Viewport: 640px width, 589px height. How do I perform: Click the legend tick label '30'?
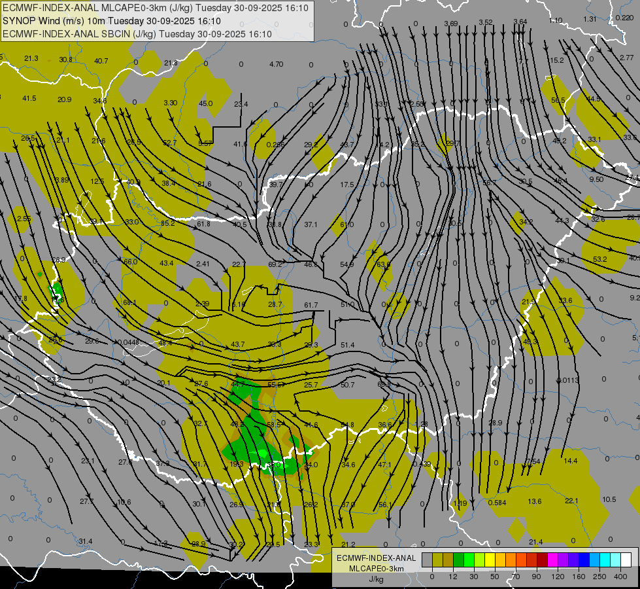473,577
